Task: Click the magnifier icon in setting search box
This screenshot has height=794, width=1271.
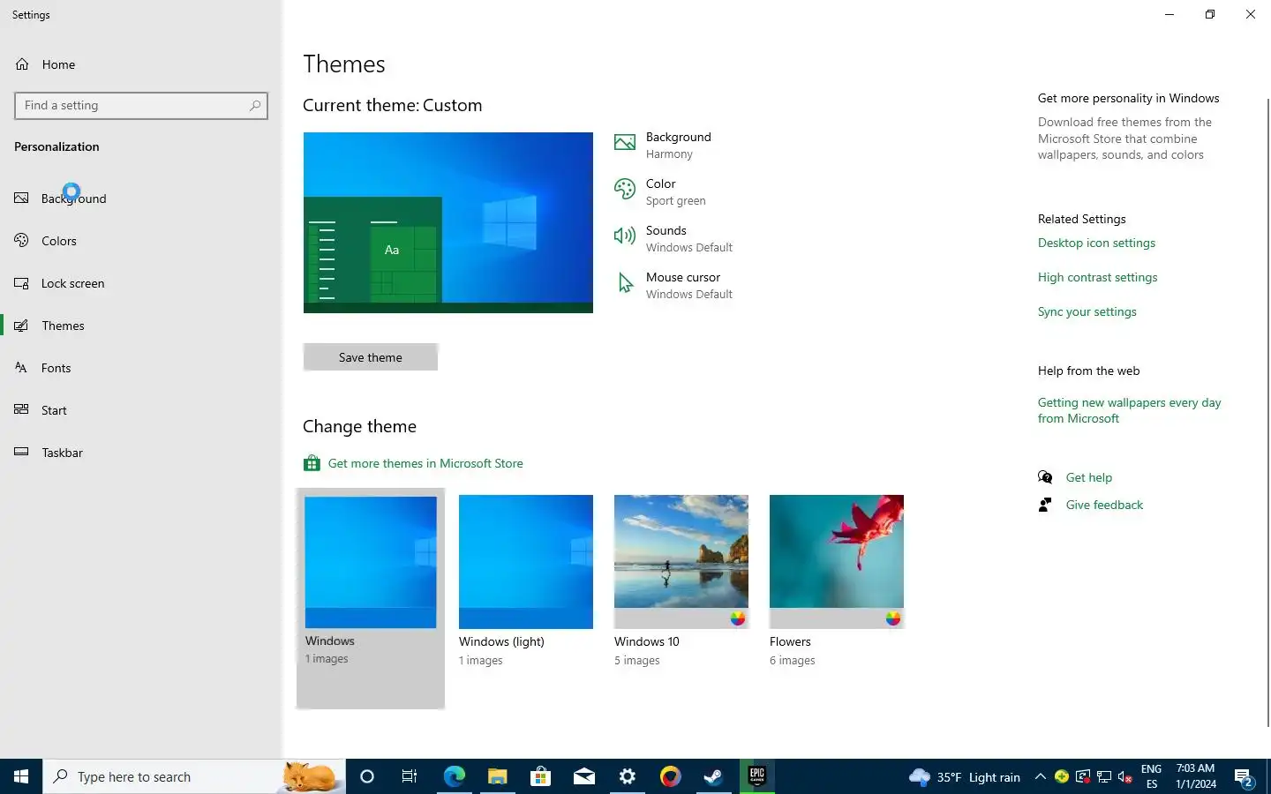Action: (x=255, y=106)
